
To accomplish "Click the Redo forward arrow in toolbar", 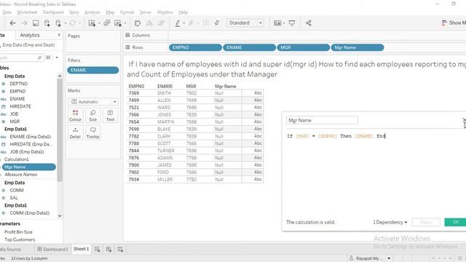I will (x=24, y=23).
